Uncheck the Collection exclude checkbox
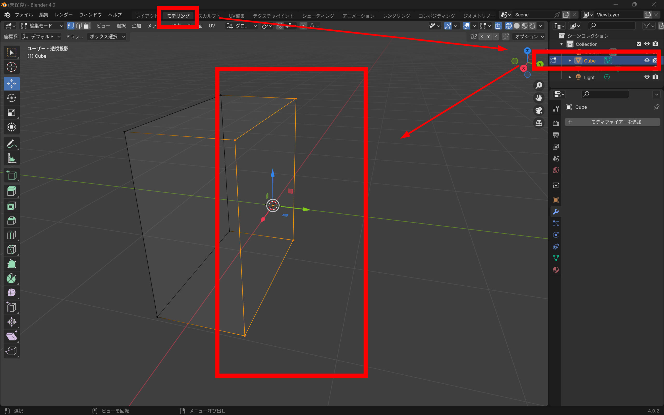Screen dimensions: 664x415 (639, 44)
